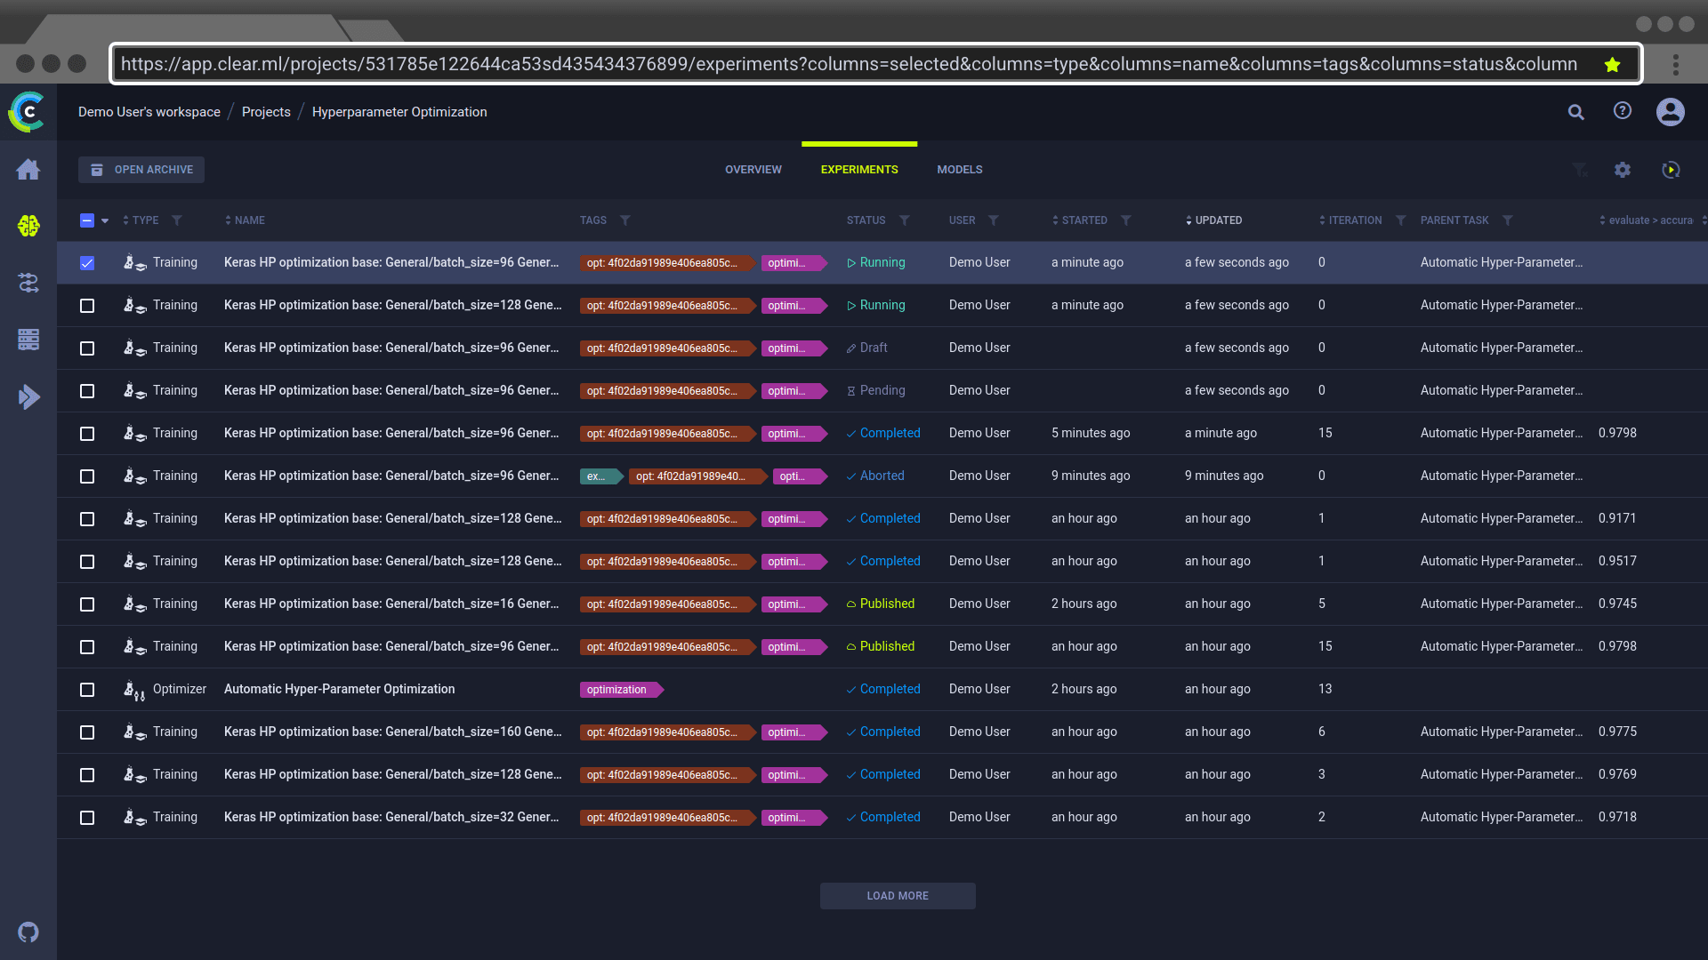Click Hyperparameter Optimization breadcrumb

click(399, 112)
